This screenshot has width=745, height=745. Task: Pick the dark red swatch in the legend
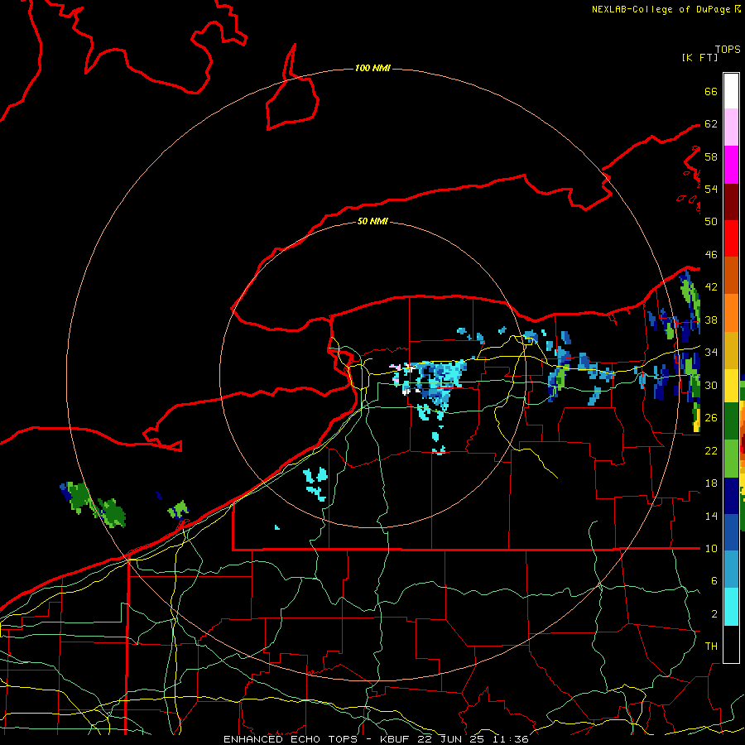click(x=731, y=202)
